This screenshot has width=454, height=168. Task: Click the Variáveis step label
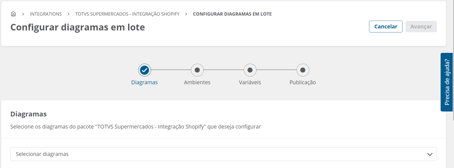click(250, 82)
